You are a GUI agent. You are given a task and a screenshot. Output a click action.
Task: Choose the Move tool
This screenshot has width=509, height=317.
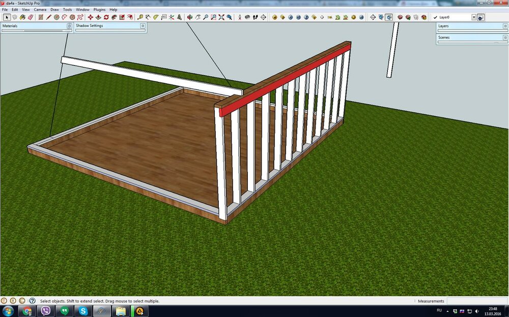pyautogui.click(x=90, y=17)
